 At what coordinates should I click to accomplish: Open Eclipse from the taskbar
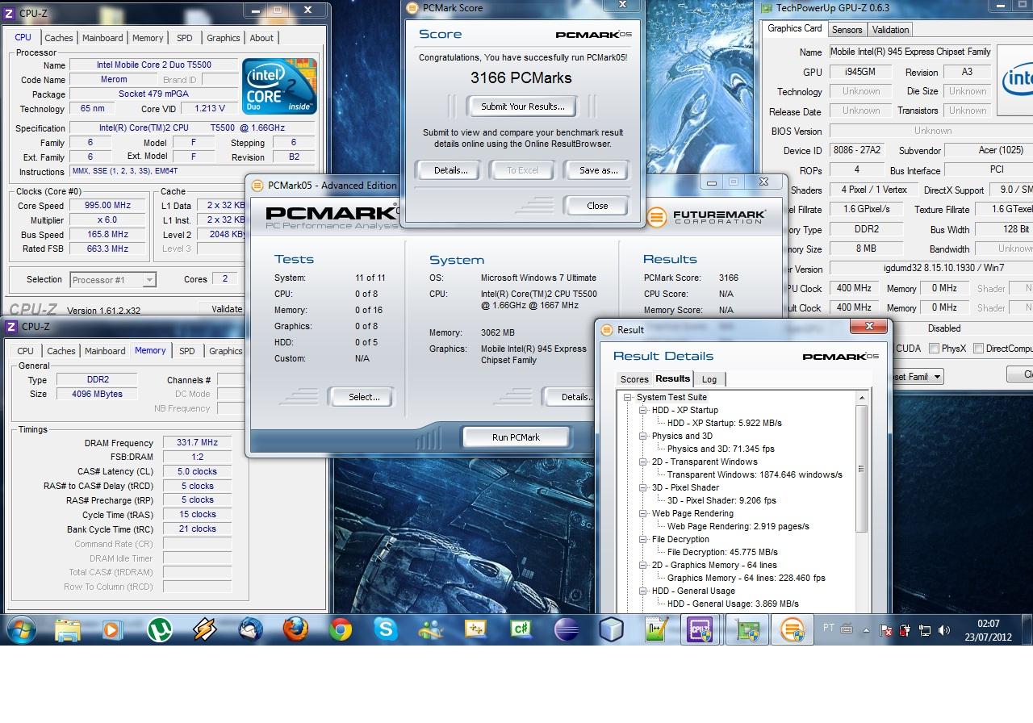[x=566, y=629]
